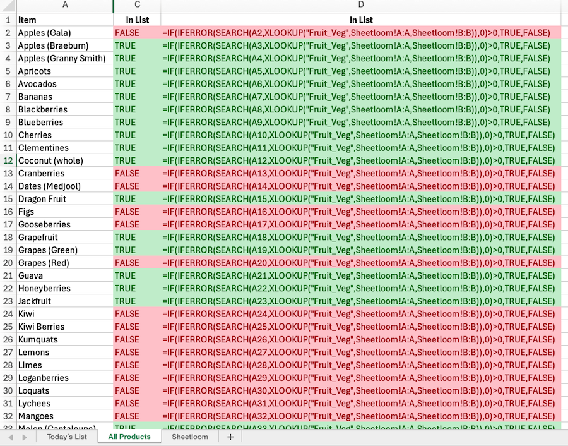Click the Mangoes cell
The image size is (568, 446).
point(65,416)
